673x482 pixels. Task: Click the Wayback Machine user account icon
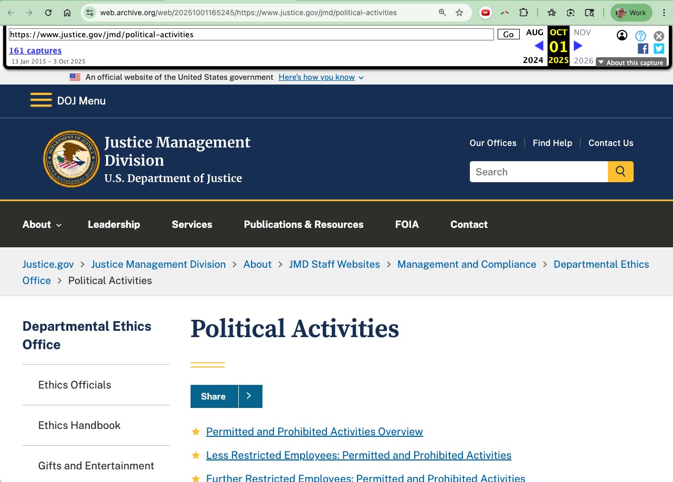coord(622,36)
